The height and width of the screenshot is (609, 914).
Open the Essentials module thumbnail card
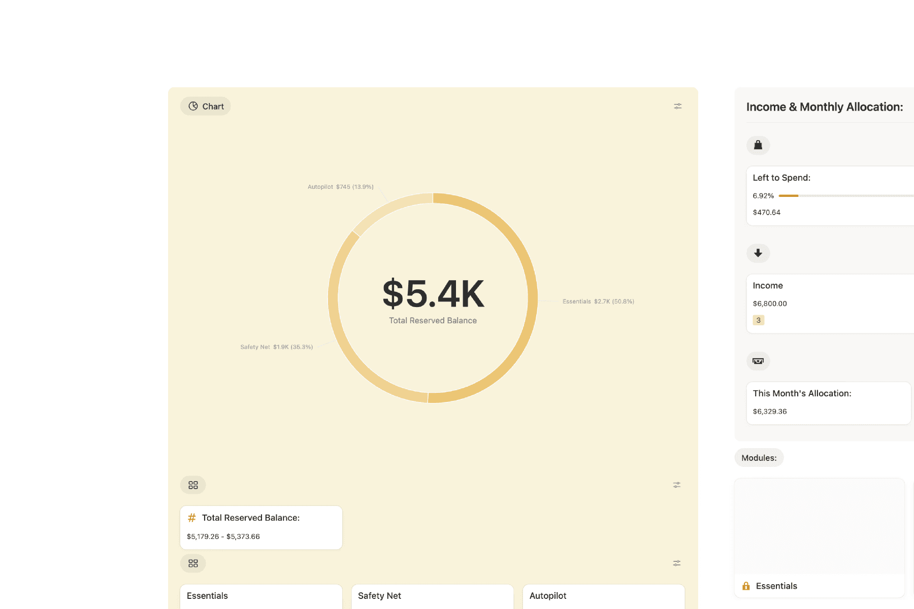click(820, 538)
